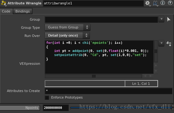Image resolution: width=174 pixels, height=113 pixels.
Task: Click the horizontal scroll right arrow
Action: click(150, 76)
